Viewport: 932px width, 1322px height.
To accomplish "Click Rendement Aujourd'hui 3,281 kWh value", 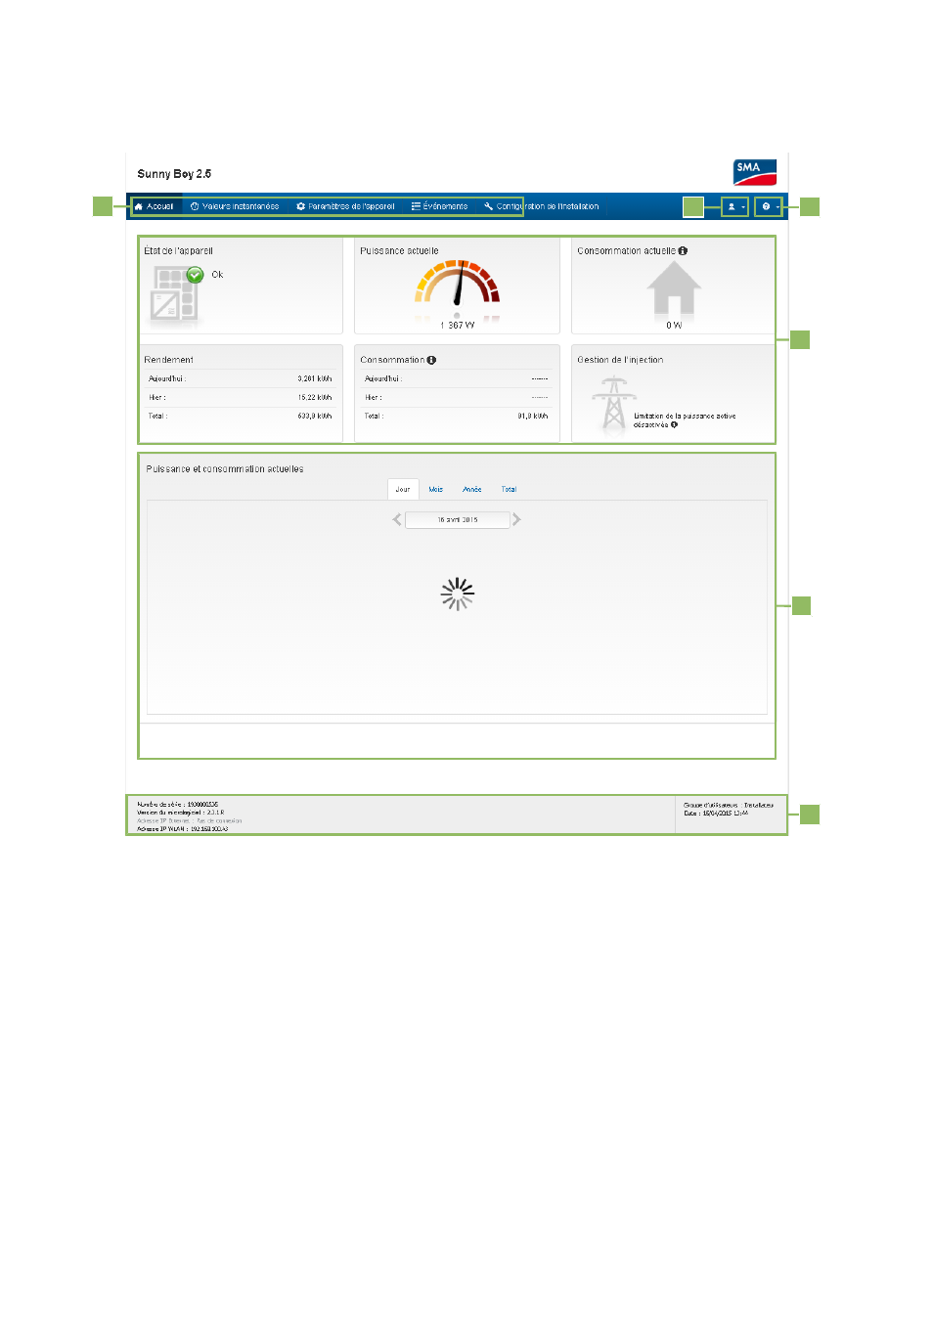I will [315, 378].
